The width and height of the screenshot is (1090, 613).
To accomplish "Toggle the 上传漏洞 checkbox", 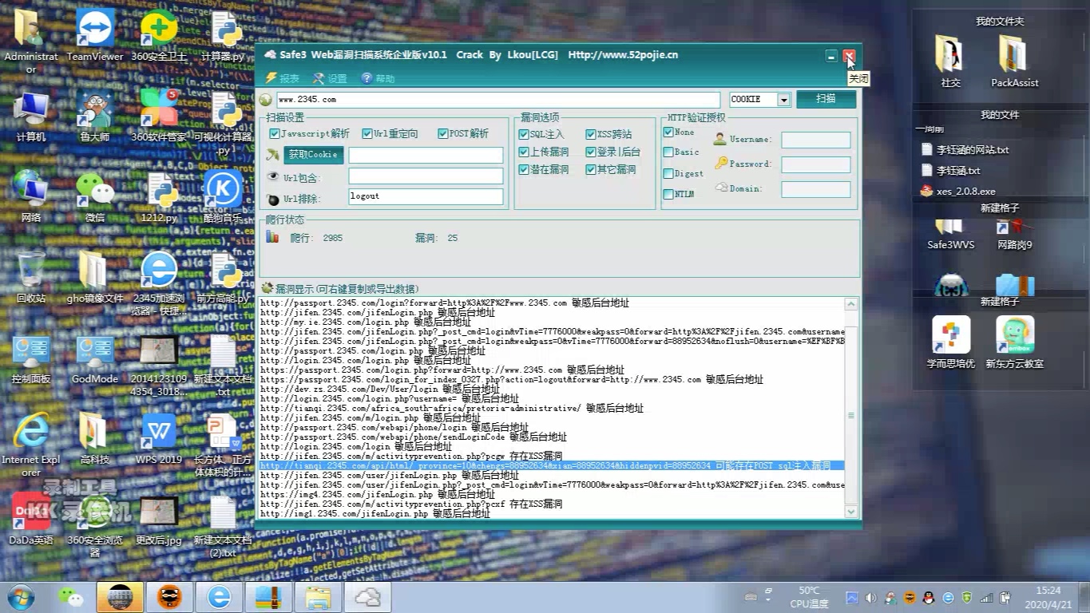I will tap(524, 152).
